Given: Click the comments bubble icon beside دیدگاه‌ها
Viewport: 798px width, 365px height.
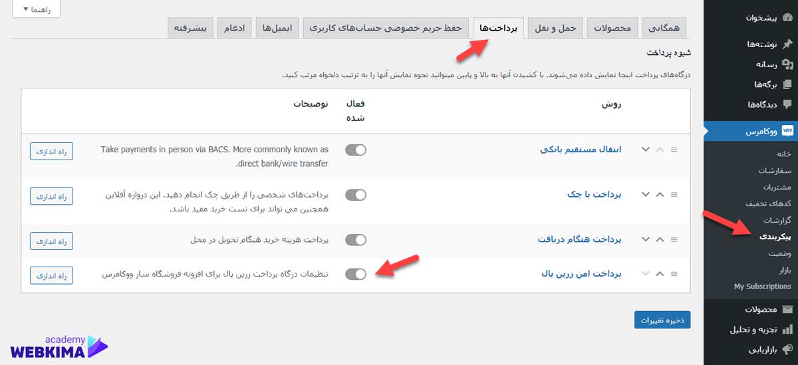Looking at the screenshot, I should [787, 104].
